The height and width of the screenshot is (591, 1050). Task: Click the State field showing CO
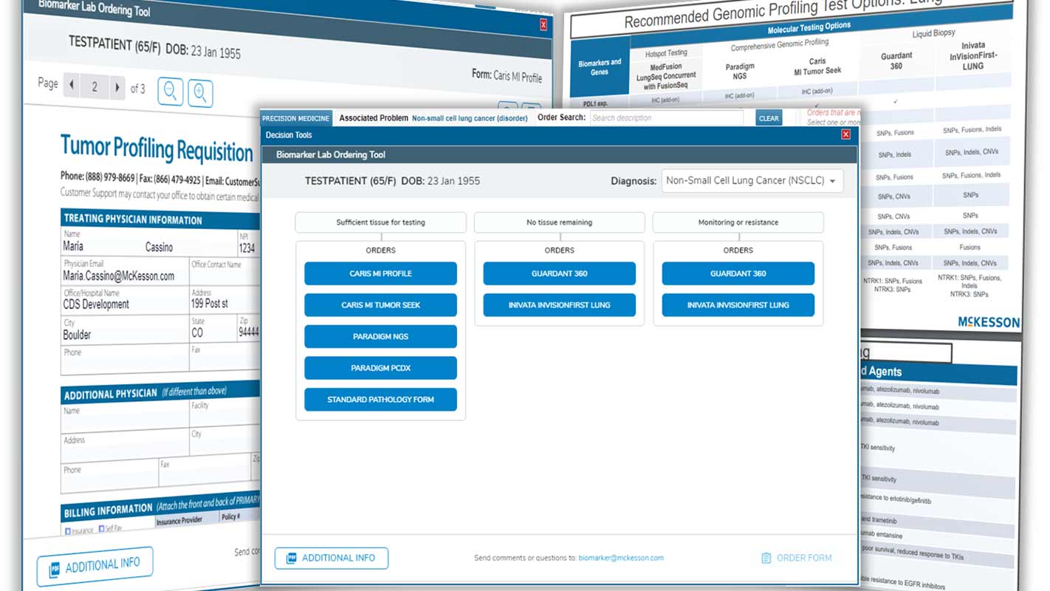click(213, 328)
